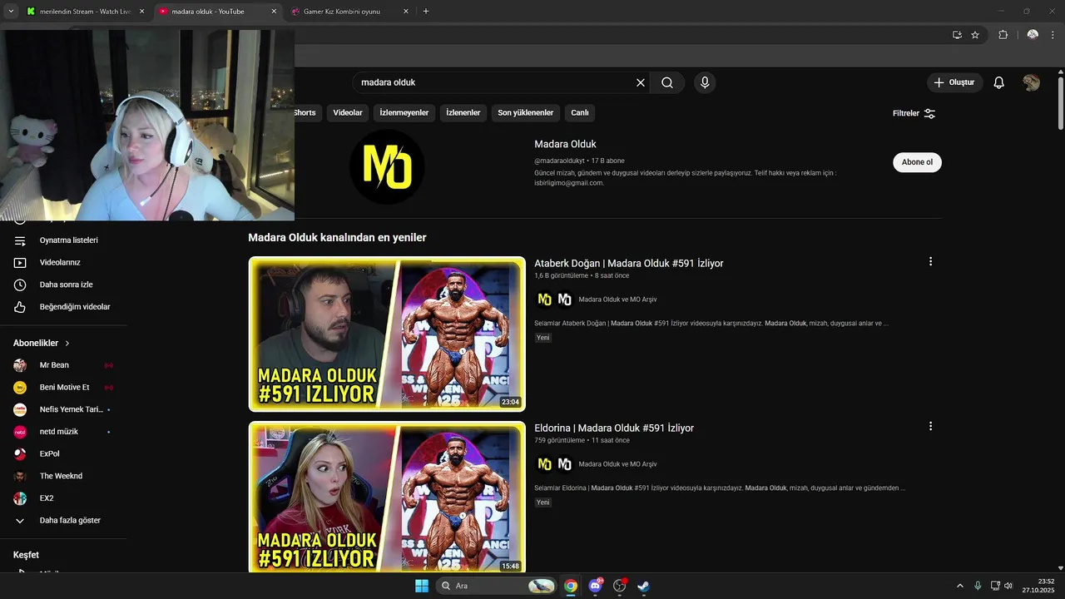Switch to Gamer Kız Kombini oyunu tab
Viewport: 1065px width, 599px height.
coord(342,12)
